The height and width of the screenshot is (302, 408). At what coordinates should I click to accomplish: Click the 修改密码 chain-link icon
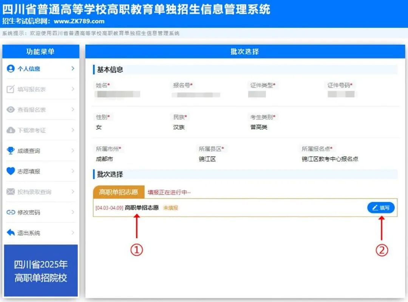pyautogui.click(x=11, y=212)
